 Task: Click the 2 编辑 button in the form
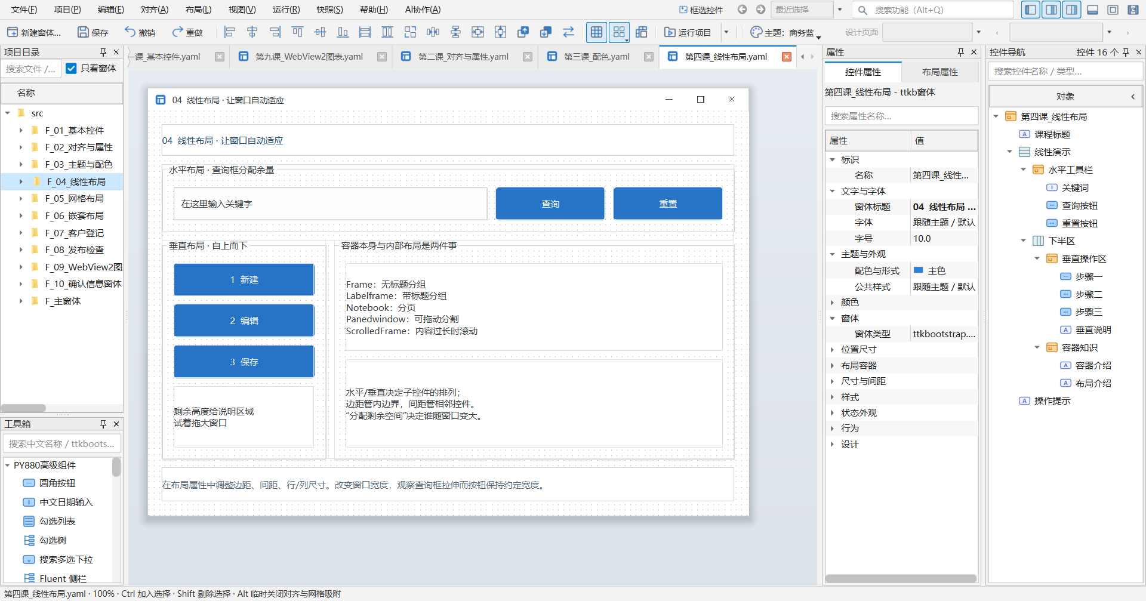pos(244,321)
